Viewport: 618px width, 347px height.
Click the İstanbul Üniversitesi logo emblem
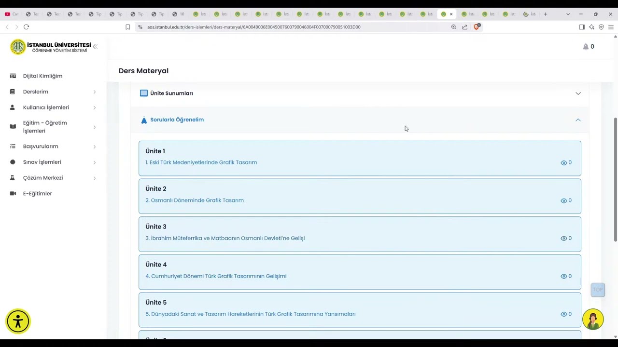point(18,47)
